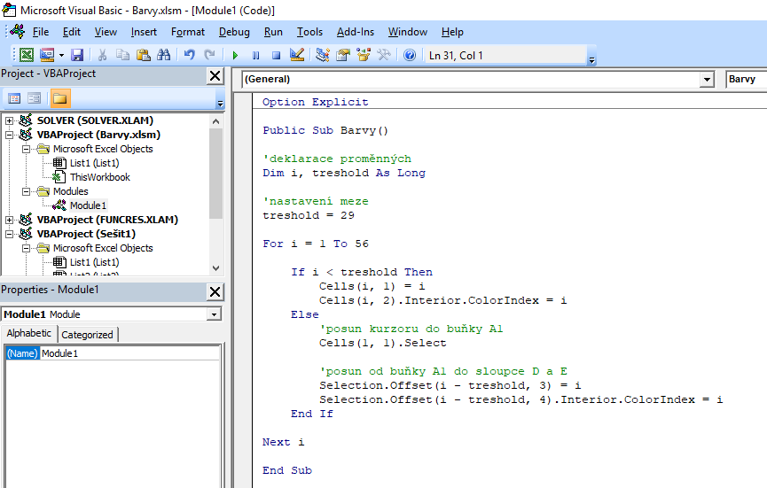767x488 pixels.
Task: Open the Insert UserForm dropdown arrow
Action: 61,55
